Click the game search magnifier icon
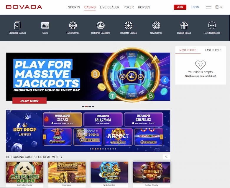The image size is (230, 188). click(166, 157)
